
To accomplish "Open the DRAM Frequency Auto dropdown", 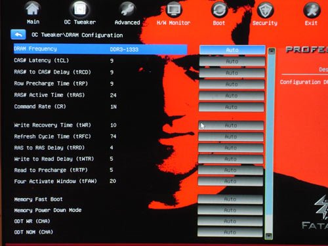I will tap(232, 50).
